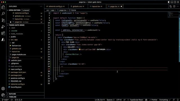Screen dimensions: 180x101
Task: Expand the Outline section
Action: [x=12, y=94]
